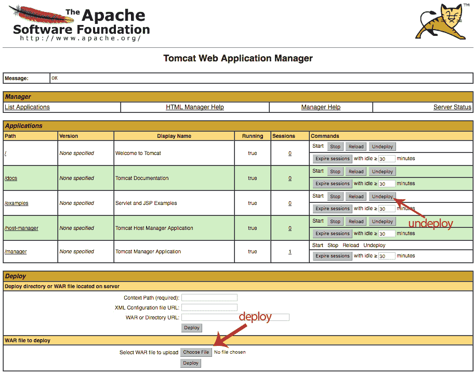Undeploy the /examples application

coord(382,197)
